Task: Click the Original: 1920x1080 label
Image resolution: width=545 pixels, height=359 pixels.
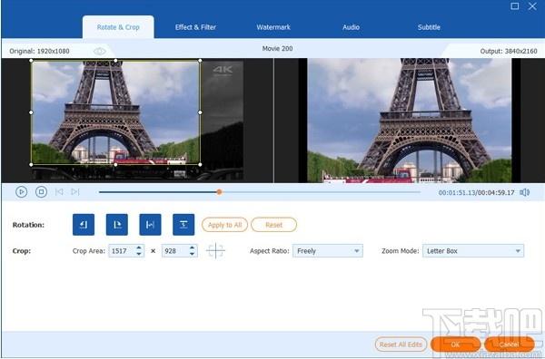Action: click(x=39, y=52)
